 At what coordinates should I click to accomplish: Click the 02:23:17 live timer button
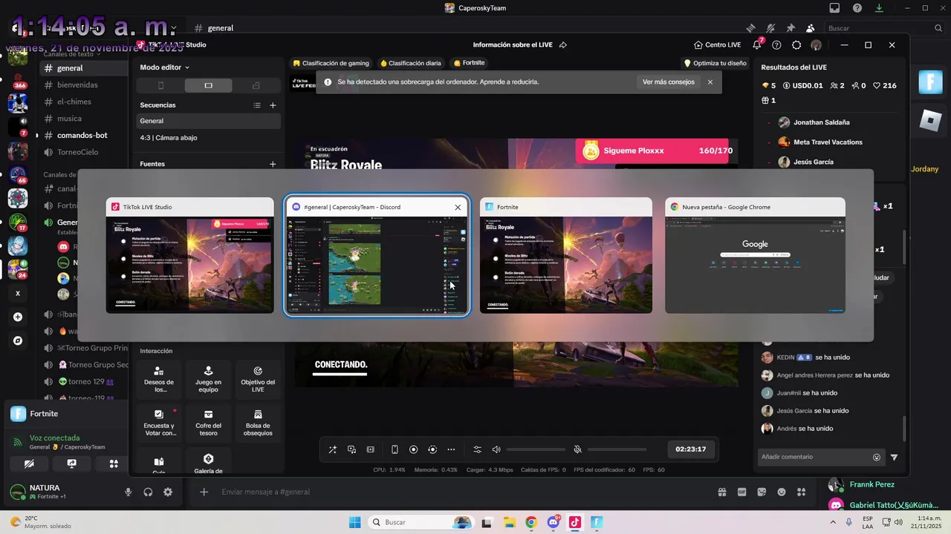pyautogui.click(x=691, y=449)
